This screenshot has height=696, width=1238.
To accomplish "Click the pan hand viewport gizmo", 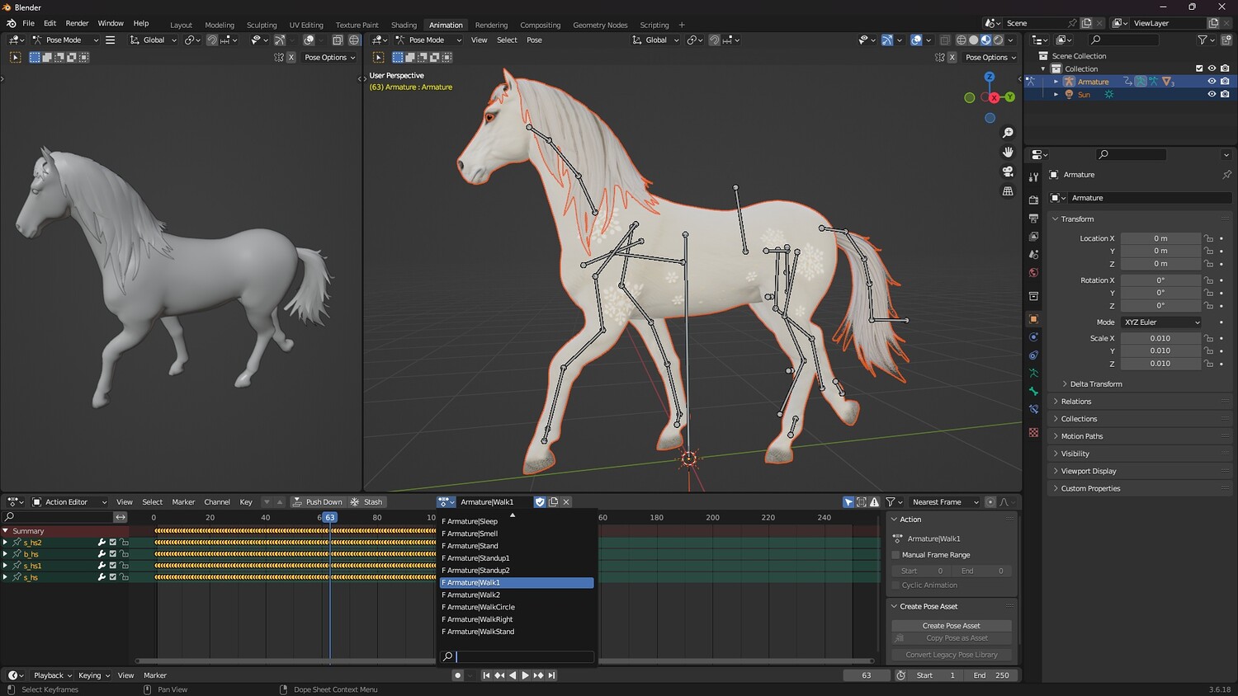I will [x=1008, y=152].
